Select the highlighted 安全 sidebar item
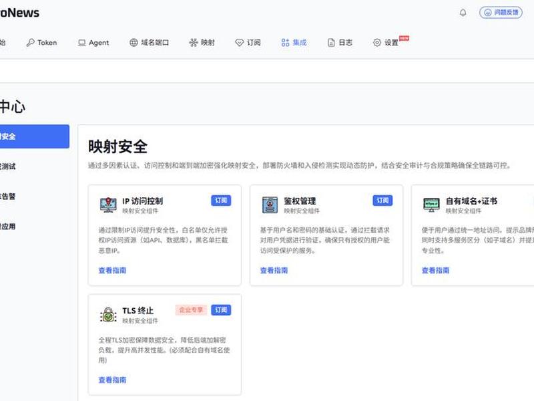 pyautogui.click(x=35, y=136)
